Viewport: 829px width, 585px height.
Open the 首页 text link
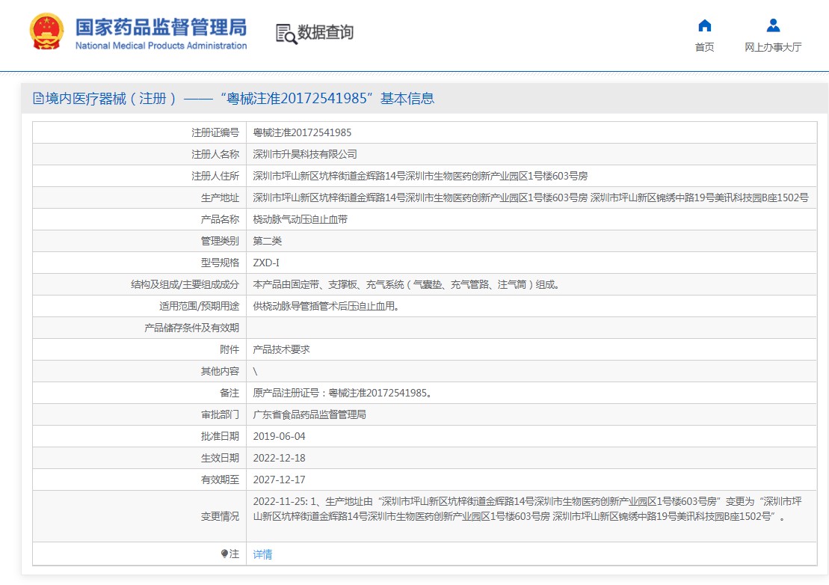click(704, 47)
